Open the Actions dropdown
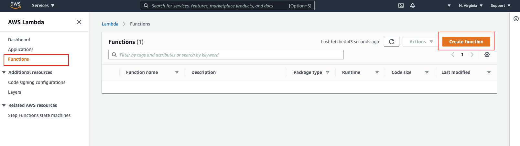Image resolution: width=520 pixels, height=146 pixels. pyautogui.click(x=421, y=42)
